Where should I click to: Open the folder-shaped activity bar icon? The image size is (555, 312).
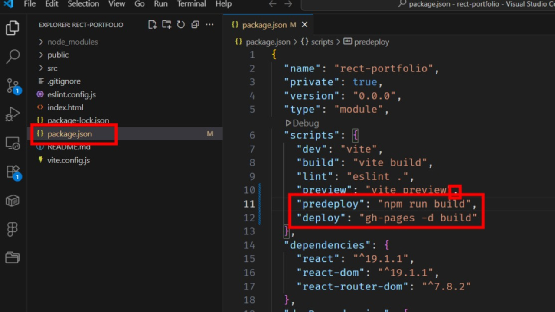click(13, 258)
